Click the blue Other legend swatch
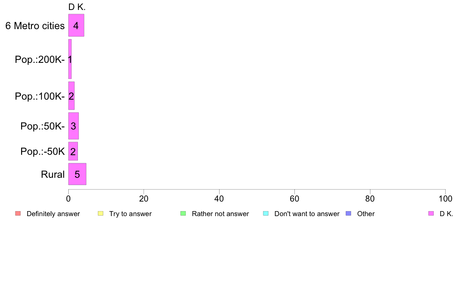This screenshot has height=282, width=456. tap(349, 213)
